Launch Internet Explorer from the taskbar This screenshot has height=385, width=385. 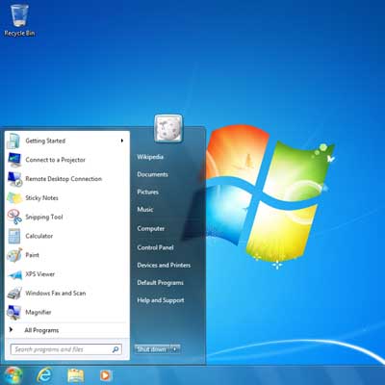point(44,374)
